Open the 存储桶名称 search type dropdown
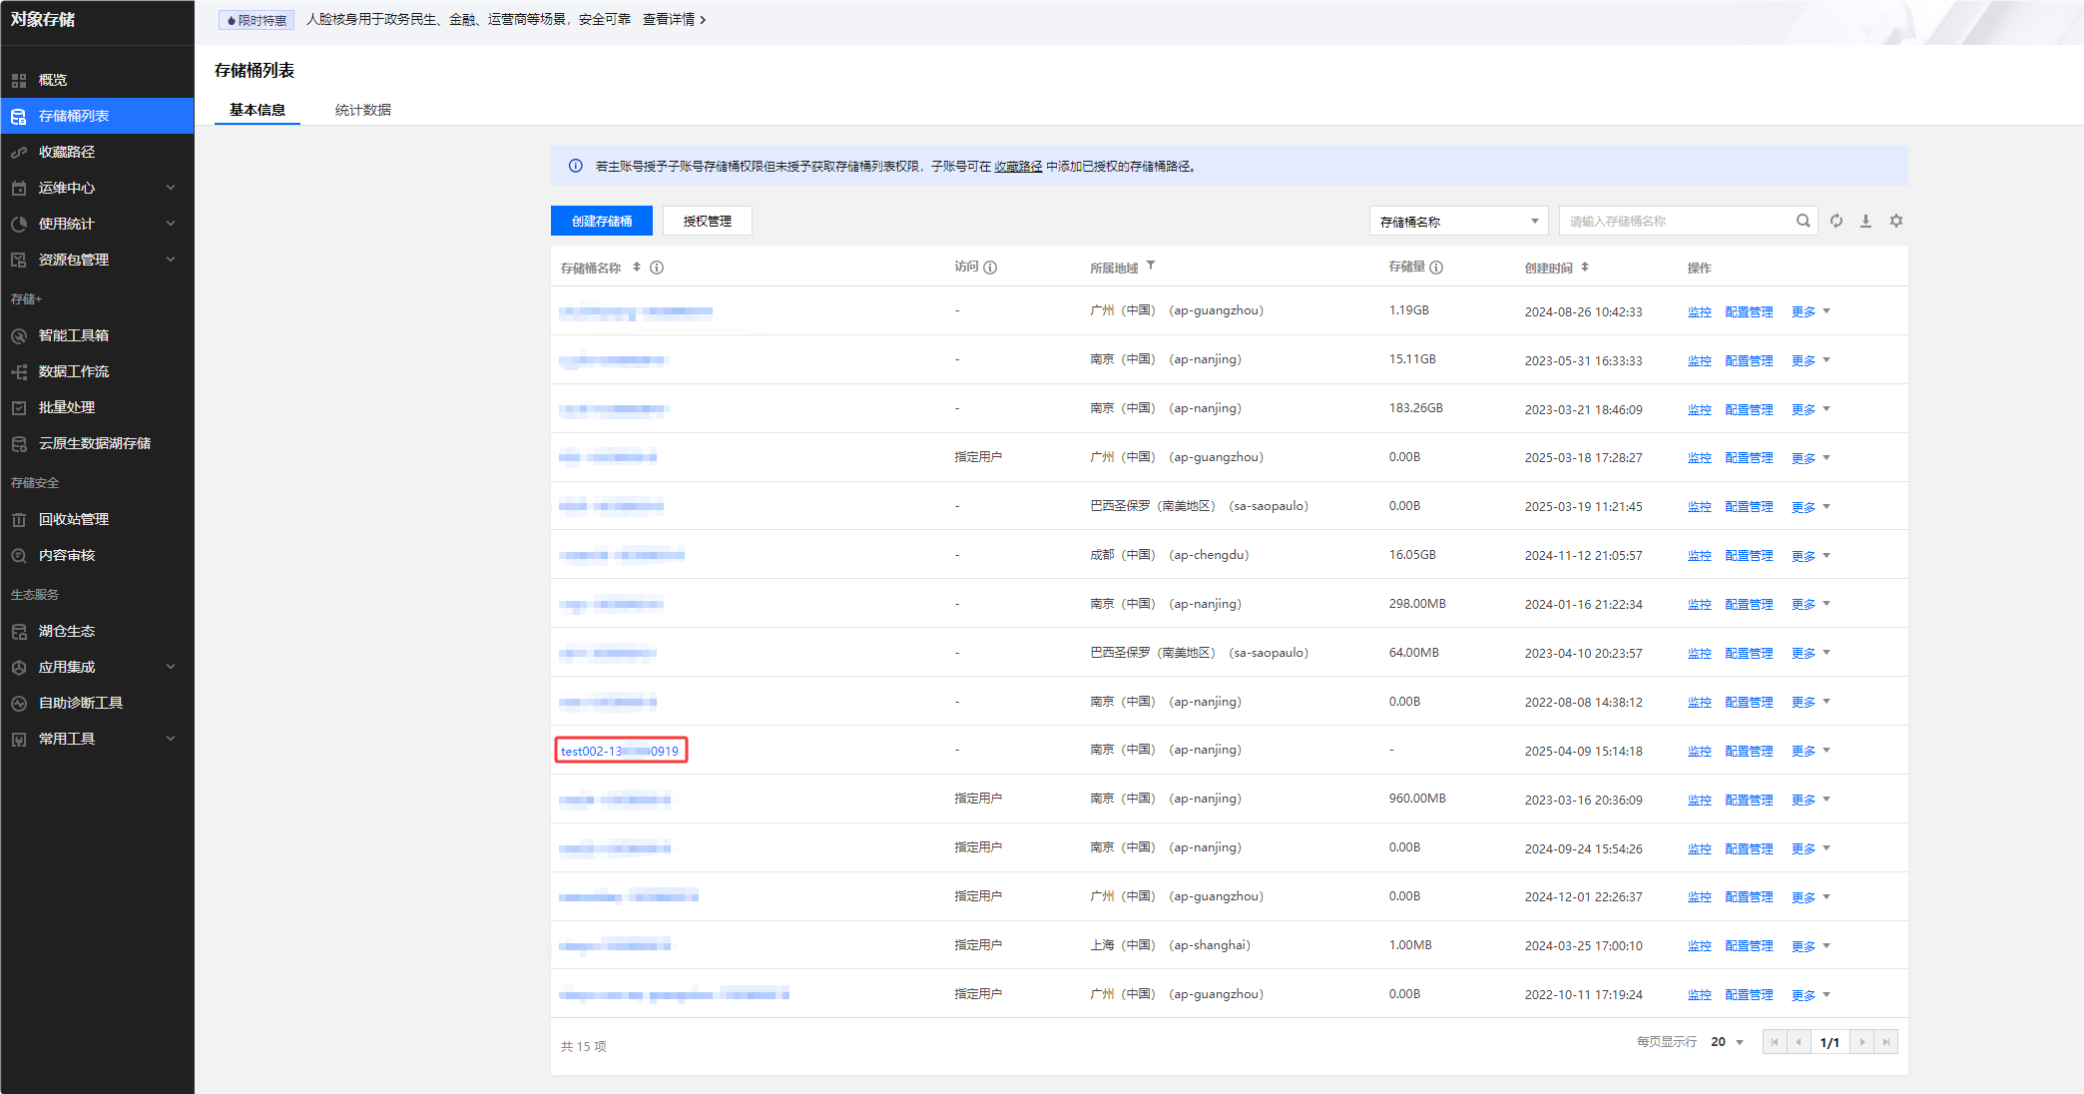Viewport: 2084px width, 1094px height. pyautogui.click(x=1458, y=221)
